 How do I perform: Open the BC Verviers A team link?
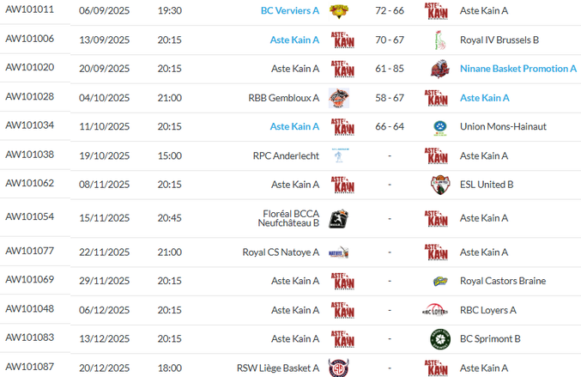click(x=290, y=10)
